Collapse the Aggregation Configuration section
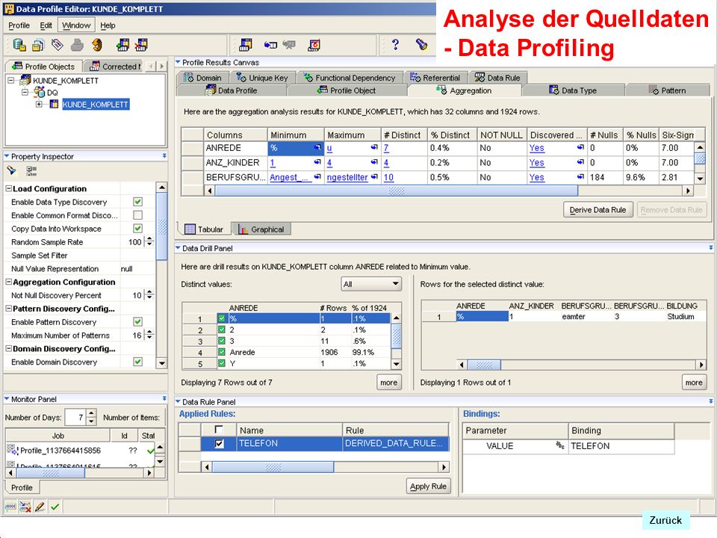Image resolution: width=717 pixels, height=538 pixels. click(9, 282)
